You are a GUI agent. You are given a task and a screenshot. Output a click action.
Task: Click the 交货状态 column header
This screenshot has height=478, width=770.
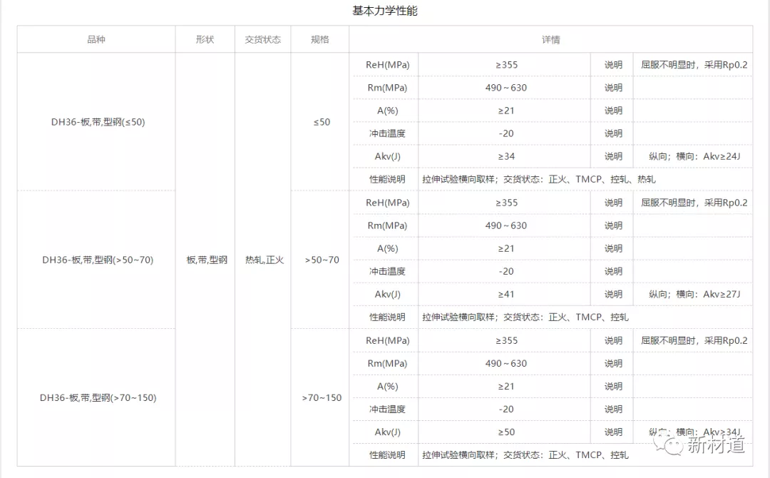click(x=262, y=39)
